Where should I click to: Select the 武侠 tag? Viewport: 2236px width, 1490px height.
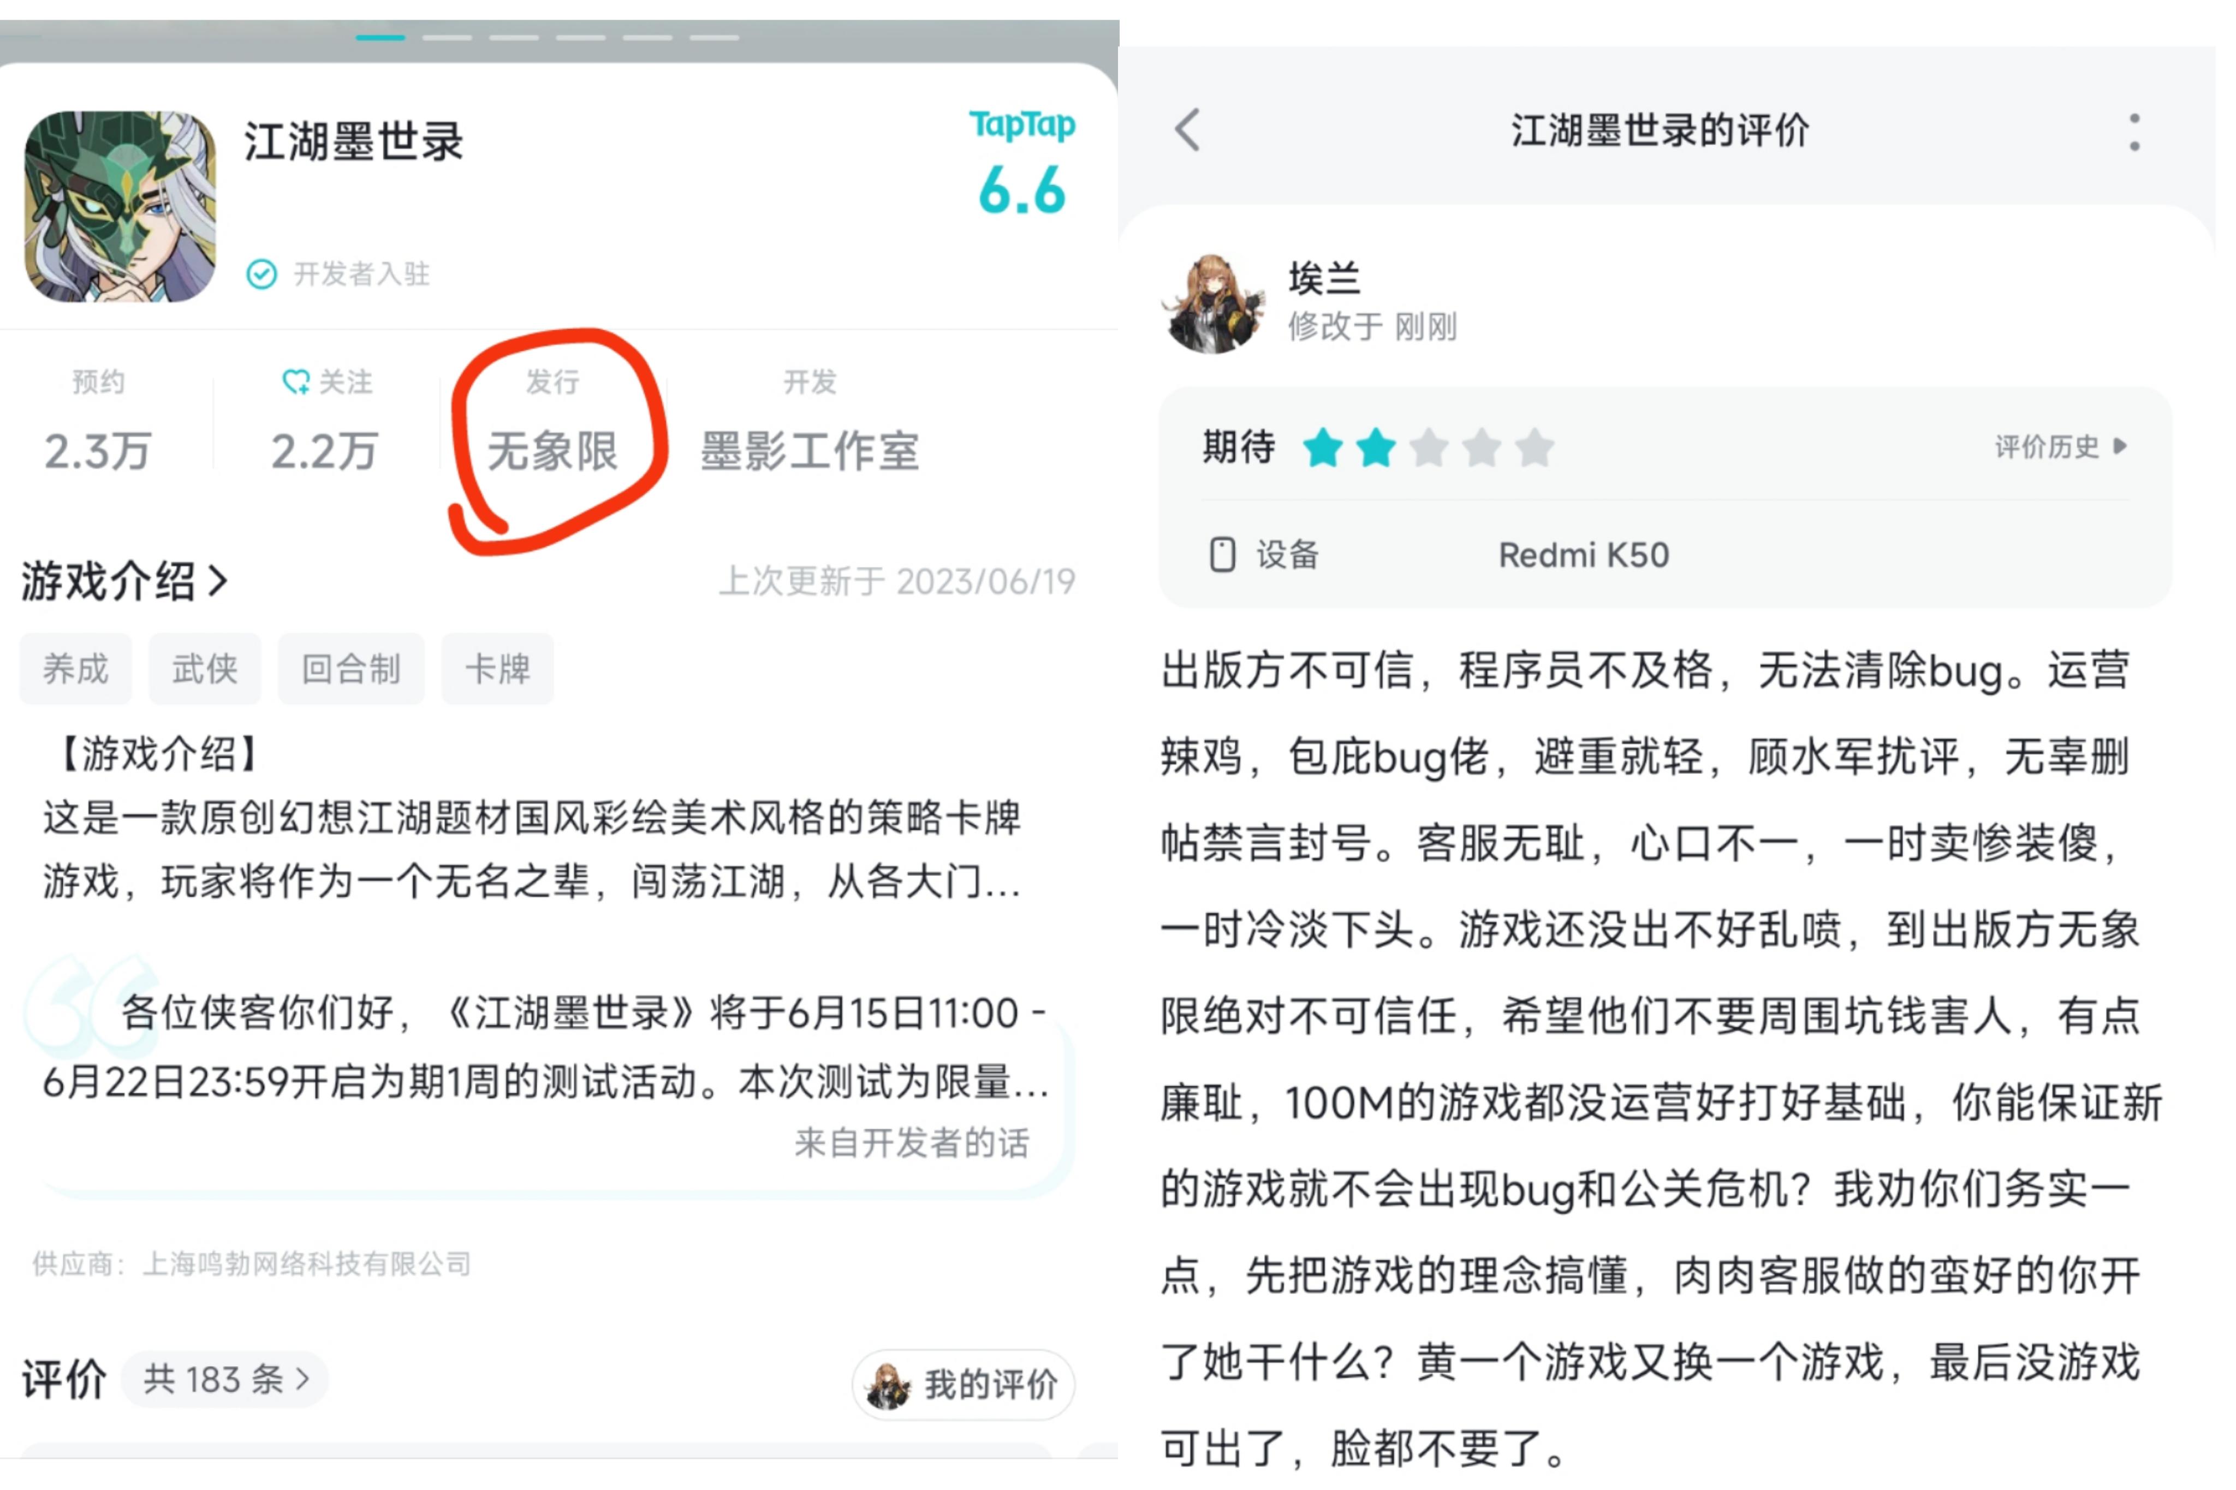204,669
